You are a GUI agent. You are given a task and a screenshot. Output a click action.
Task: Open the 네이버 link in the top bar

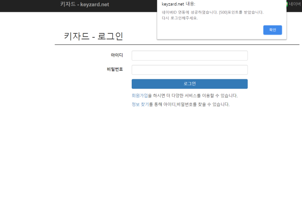293,4
